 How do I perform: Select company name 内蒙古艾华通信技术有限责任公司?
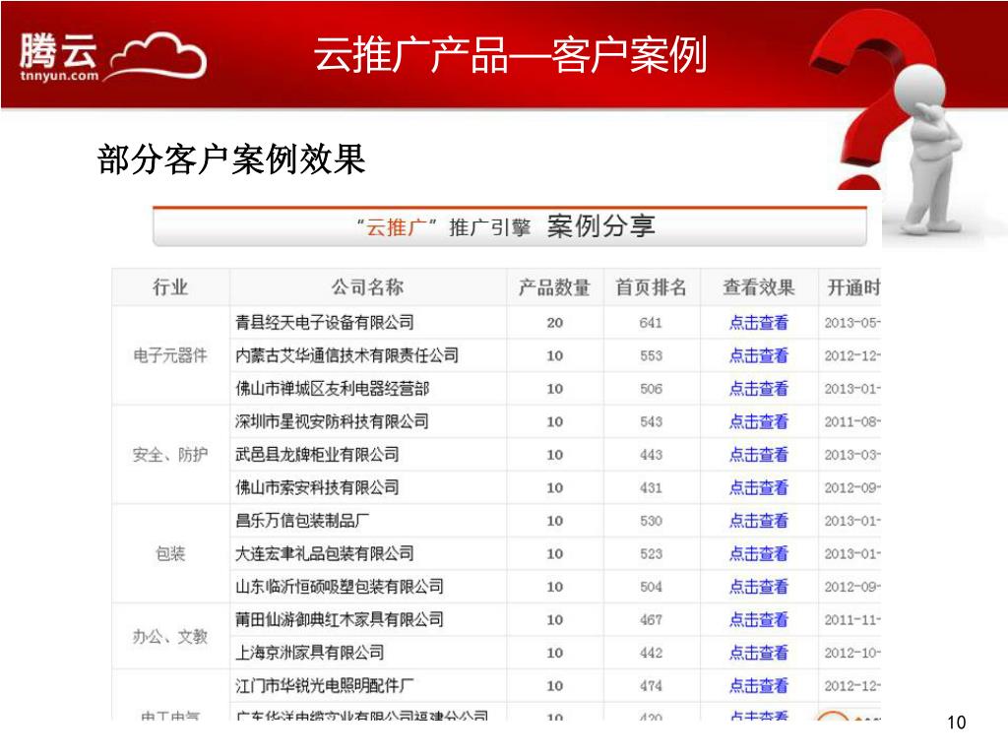coord(347,354)
